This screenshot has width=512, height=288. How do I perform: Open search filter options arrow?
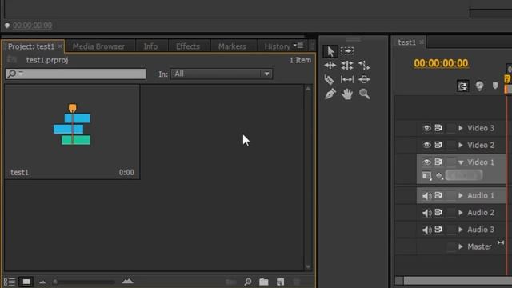[x=22, y=73]
